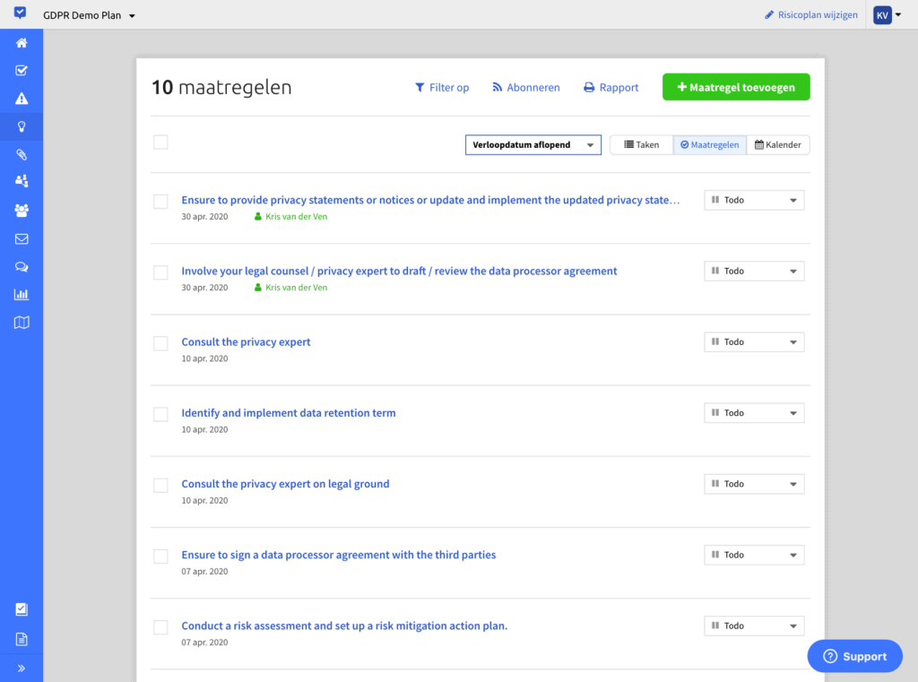
Task: Open the home dashboard via the house icon
Action: click(x=22, y=42)
